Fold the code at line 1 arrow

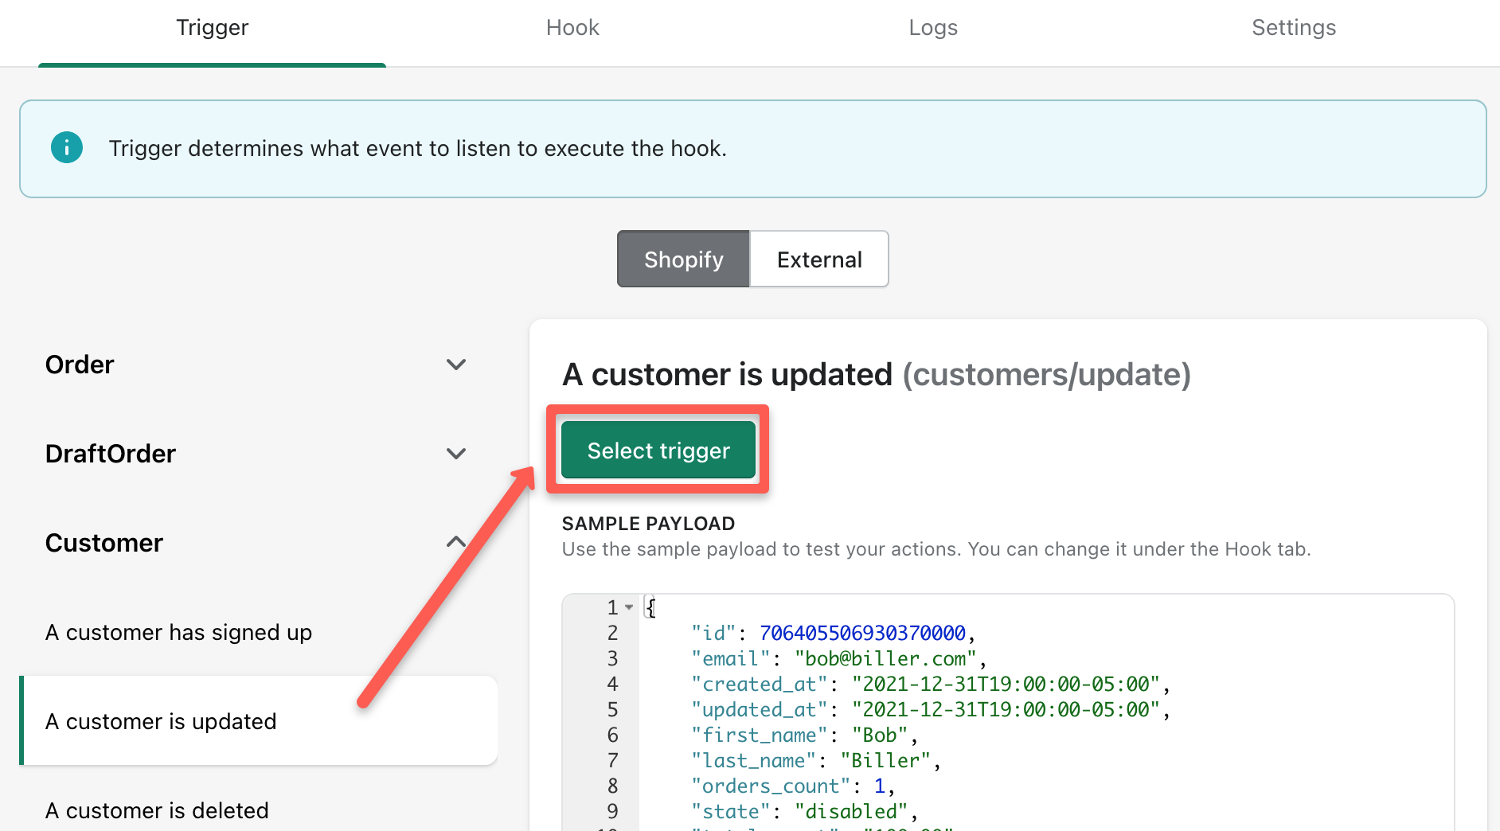coord(629,607)
